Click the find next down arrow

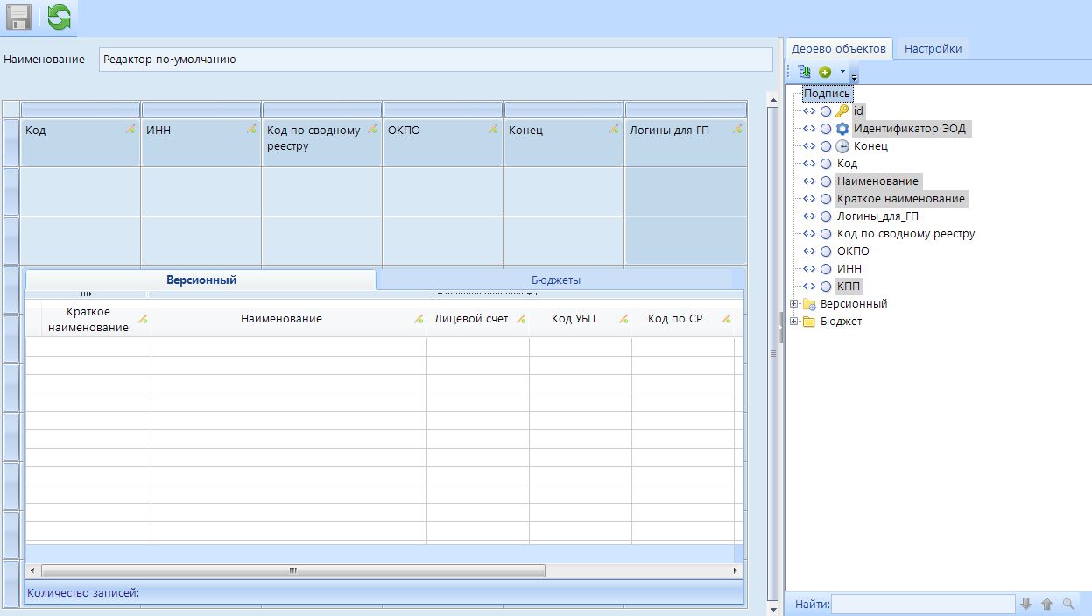[1026, 604]
